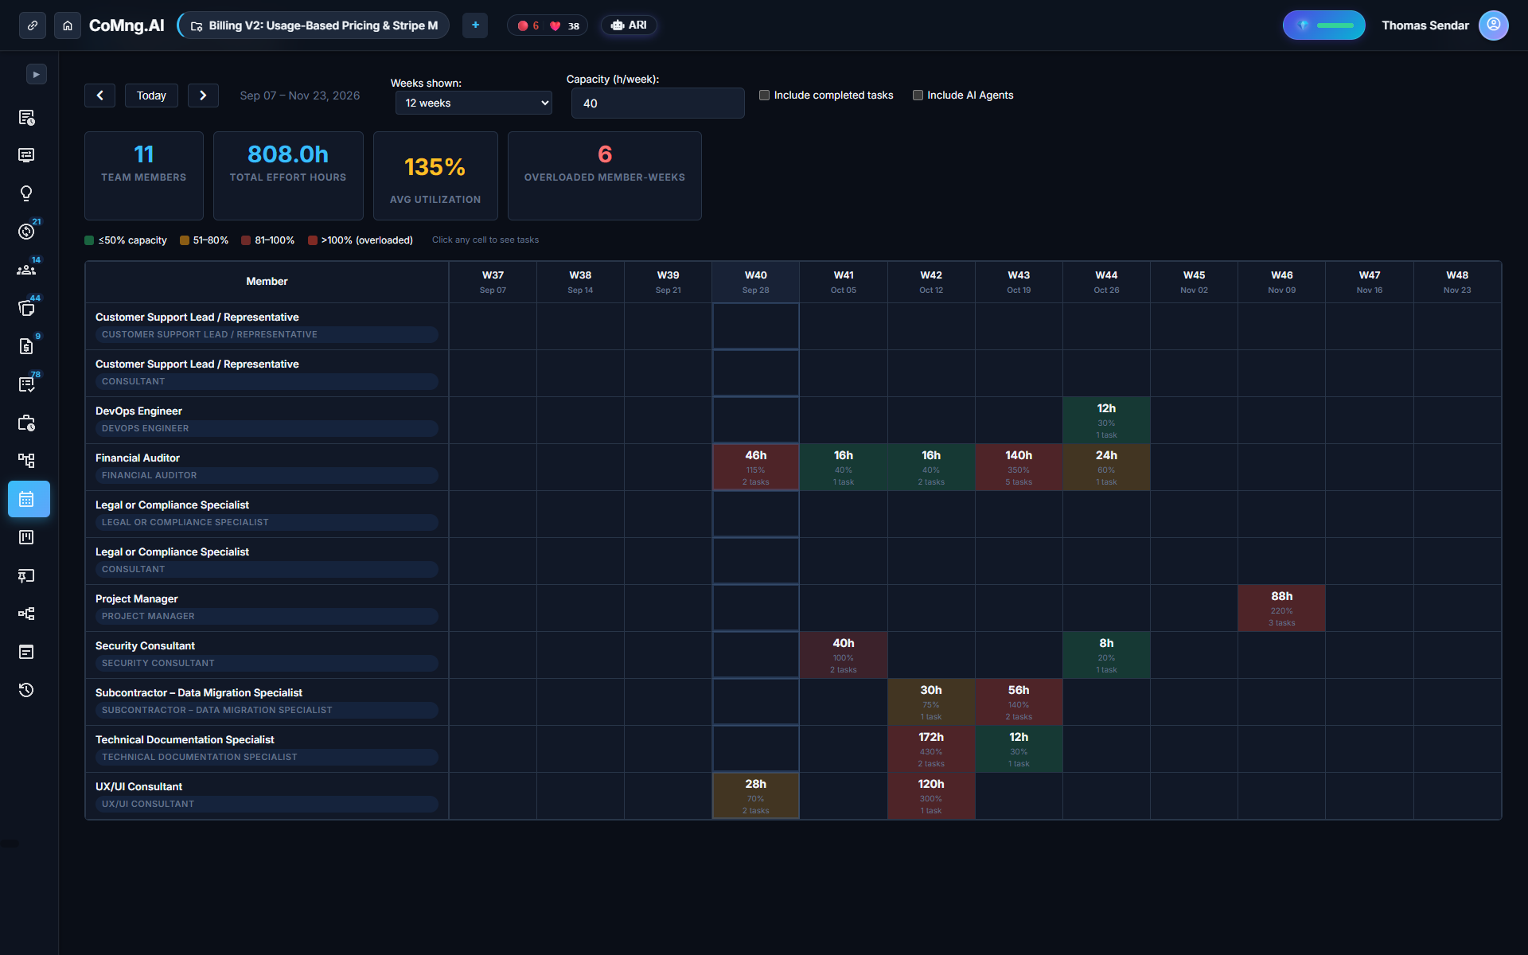Open briefcase with clock sidebar icon
The height and width of the screenshot is (955, 1528).
pyautogui.click(x=26, y=423)
